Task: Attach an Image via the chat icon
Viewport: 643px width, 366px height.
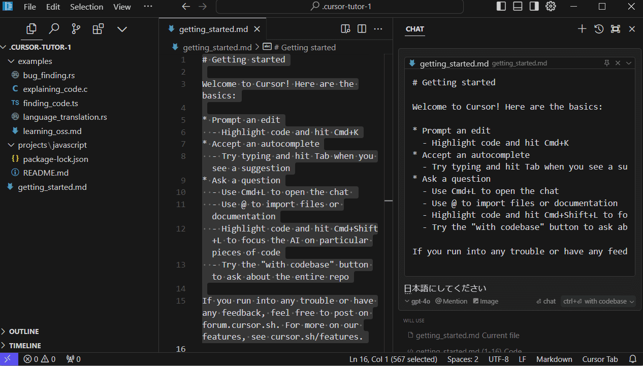Action: click(485, 301)
